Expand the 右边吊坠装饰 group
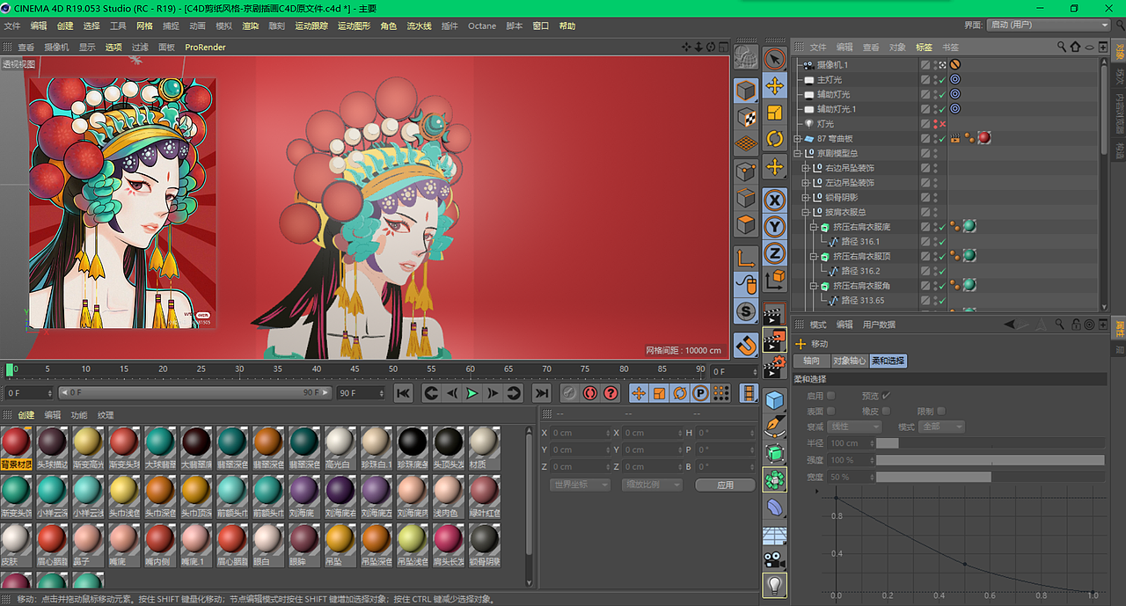 click(x=806, y=168)
